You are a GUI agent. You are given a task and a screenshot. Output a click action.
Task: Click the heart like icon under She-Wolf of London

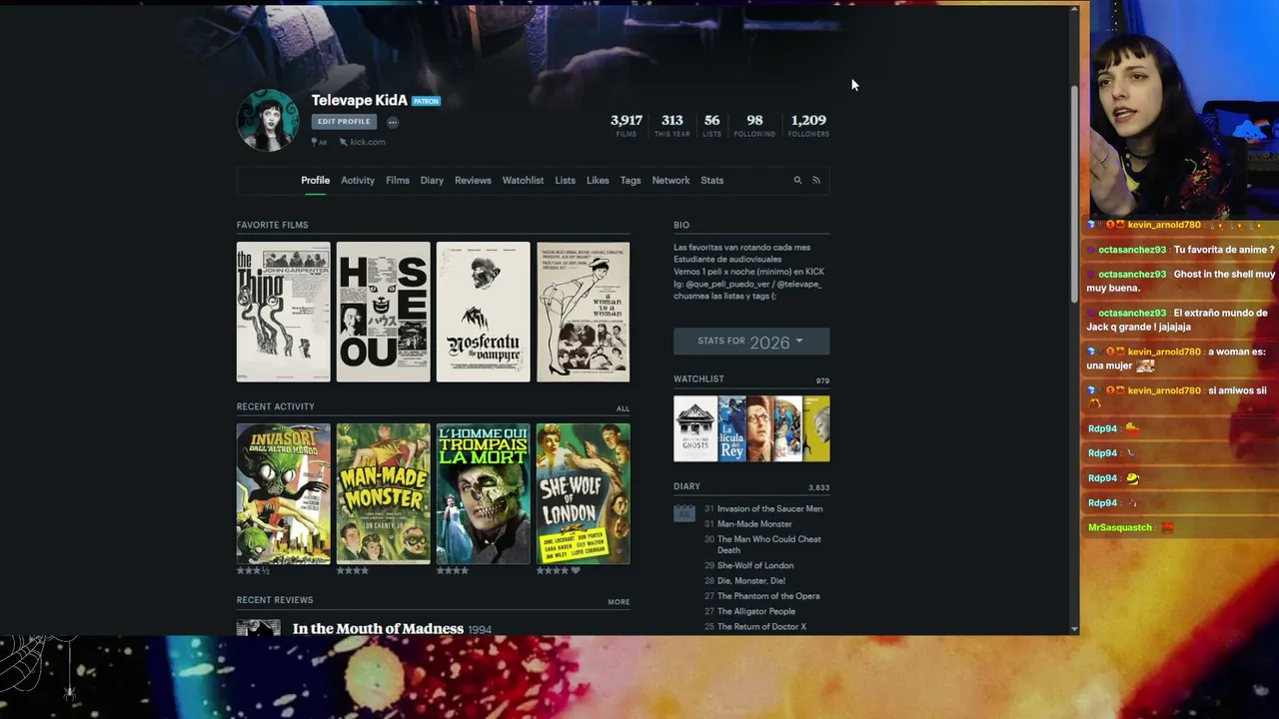[576, 571]
